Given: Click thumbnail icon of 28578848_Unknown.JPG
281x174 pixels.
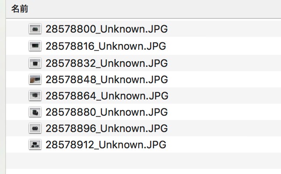Looking at the screenshot, I should [x=35, y=79].
